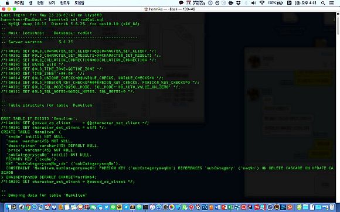Zoom terminal with the green button
340x212 pixels.
click(x=14, y=9)
